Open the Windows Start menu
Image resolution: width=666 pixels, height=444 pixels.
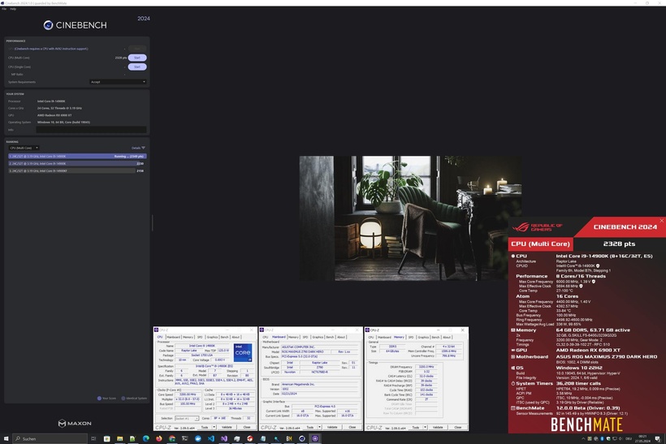(x=6, y=438)
